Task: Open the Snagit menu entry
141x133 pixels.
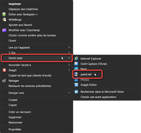Action: [37, 70]
